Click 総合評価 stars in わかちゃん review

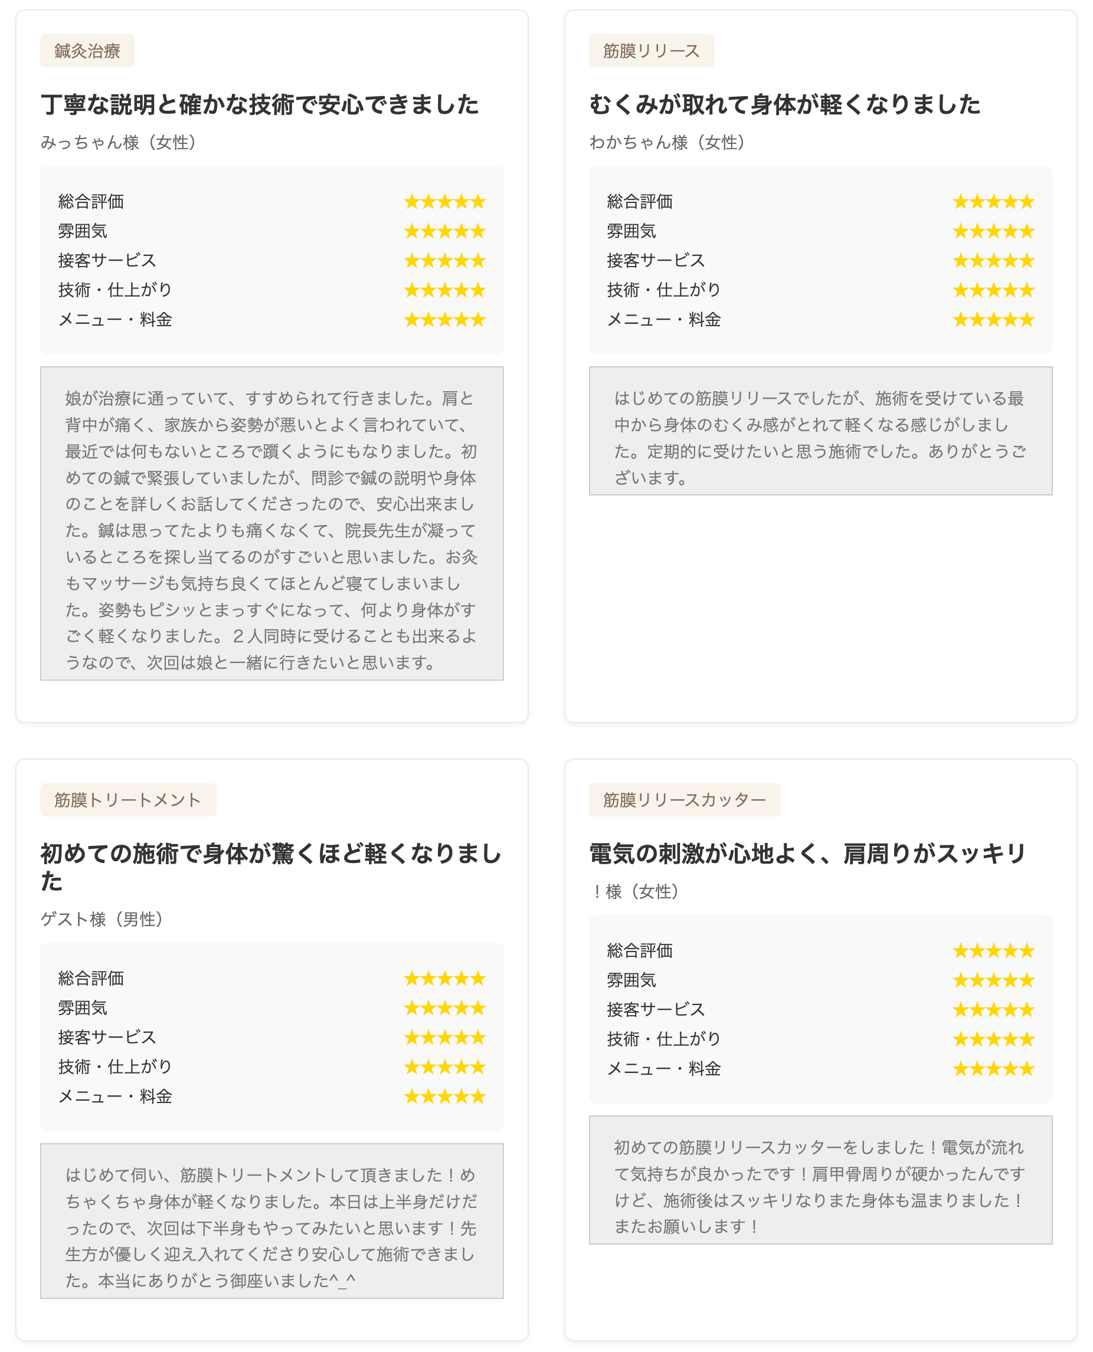click(993, 202)
